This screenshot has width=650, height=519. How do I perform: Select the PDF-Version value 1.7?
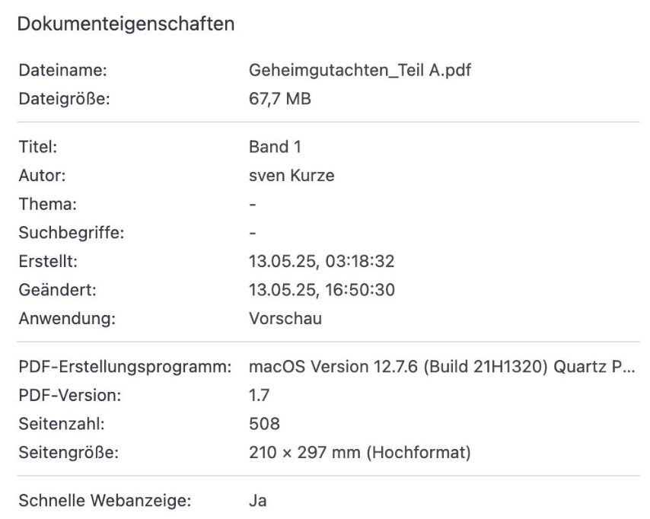pyautogui.click(x=259, y=396)
